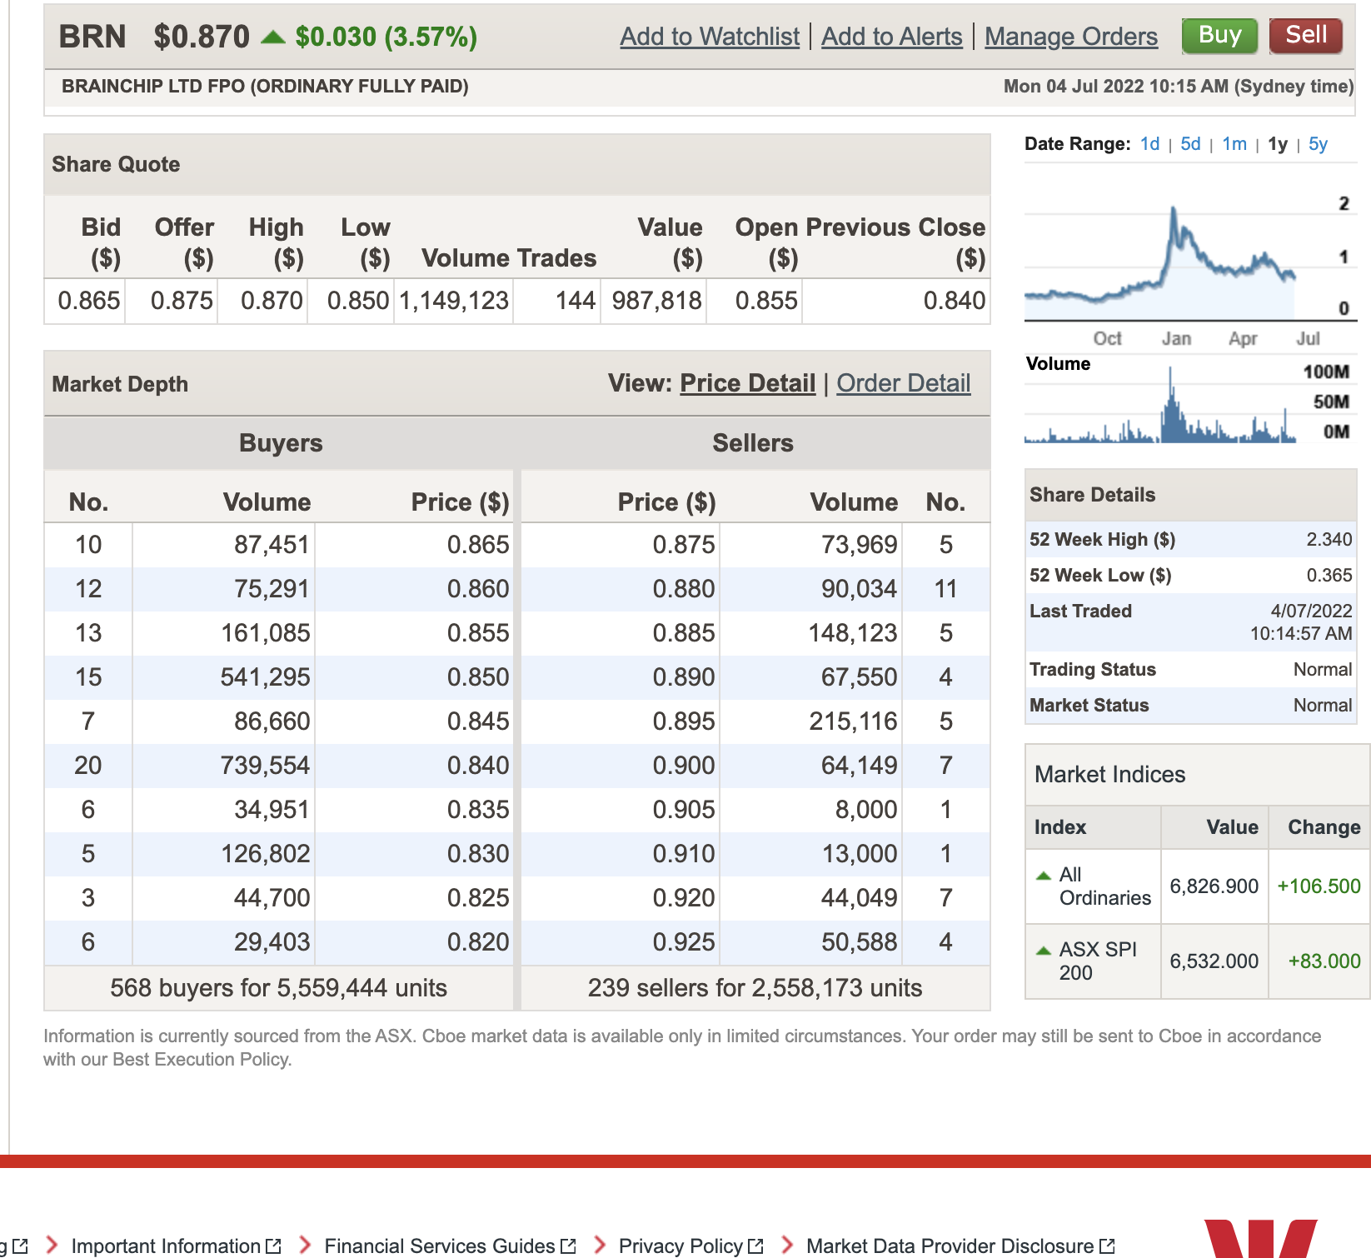The width and height of the screenshot is (1371, 1258).
Task: Click the seller price 0.925
Action: [683, 942]
